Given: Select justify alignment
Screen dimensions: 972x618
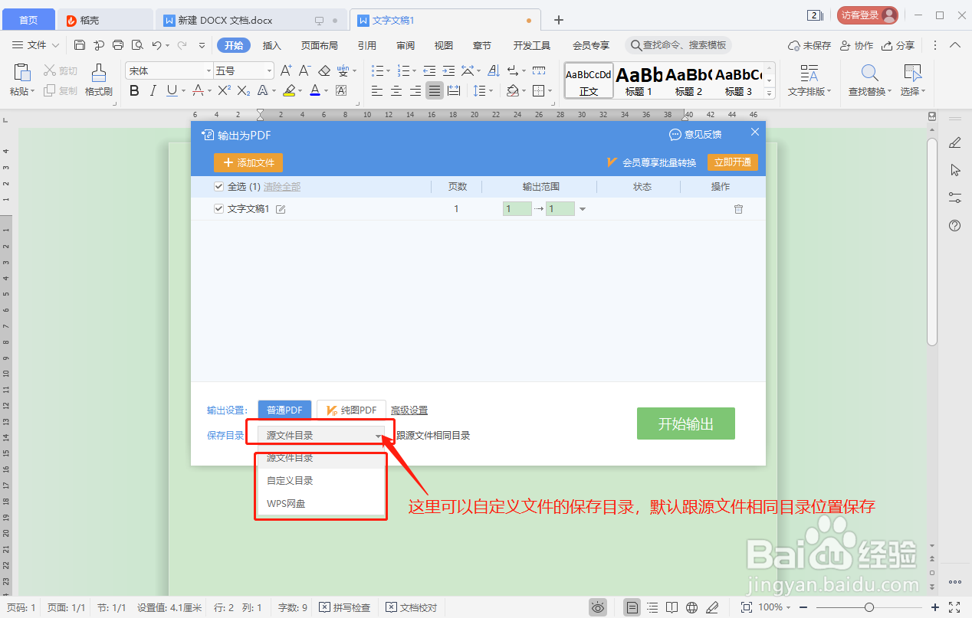Looking at the screenshot, I should (x=435, y=91).
